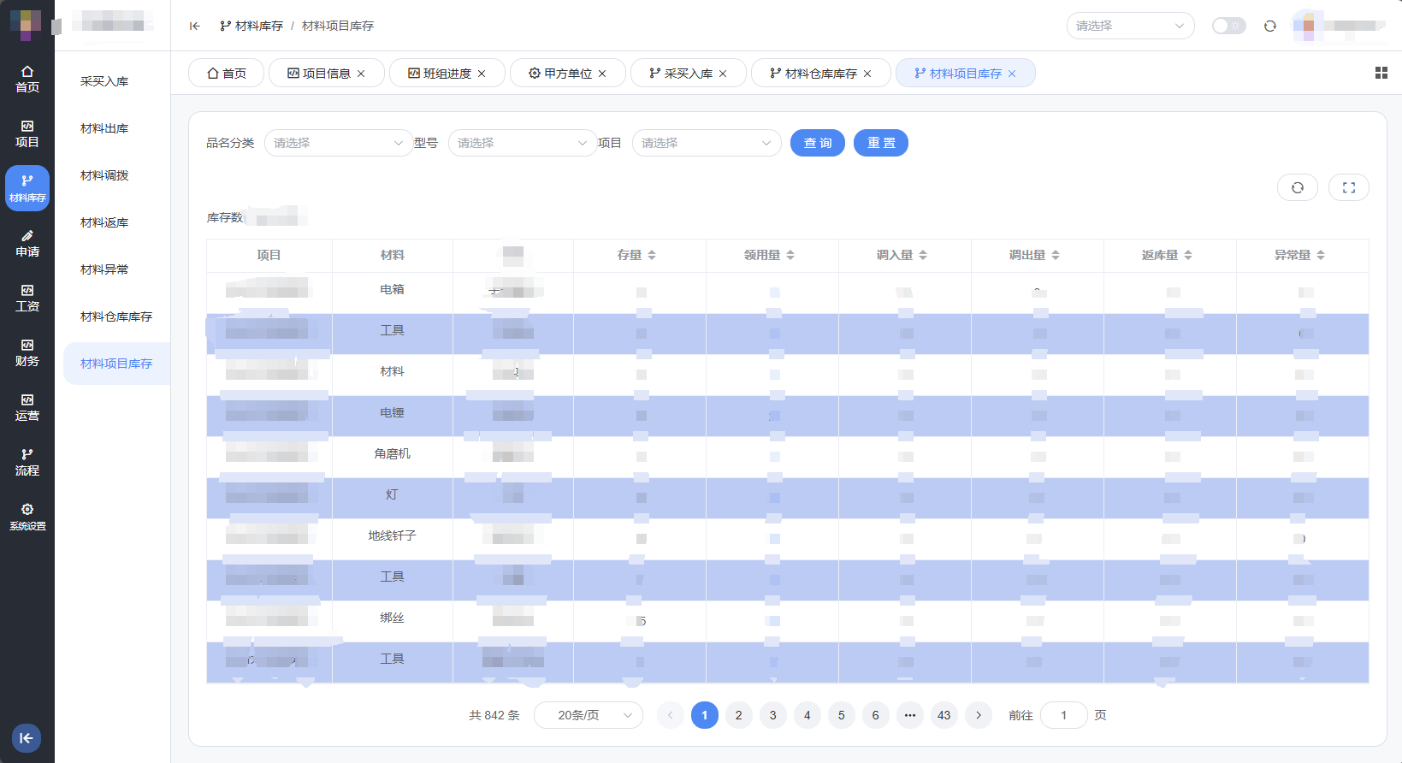Sort by 调出量 column arrows

pyautogui.click(x=1056, y=255)
